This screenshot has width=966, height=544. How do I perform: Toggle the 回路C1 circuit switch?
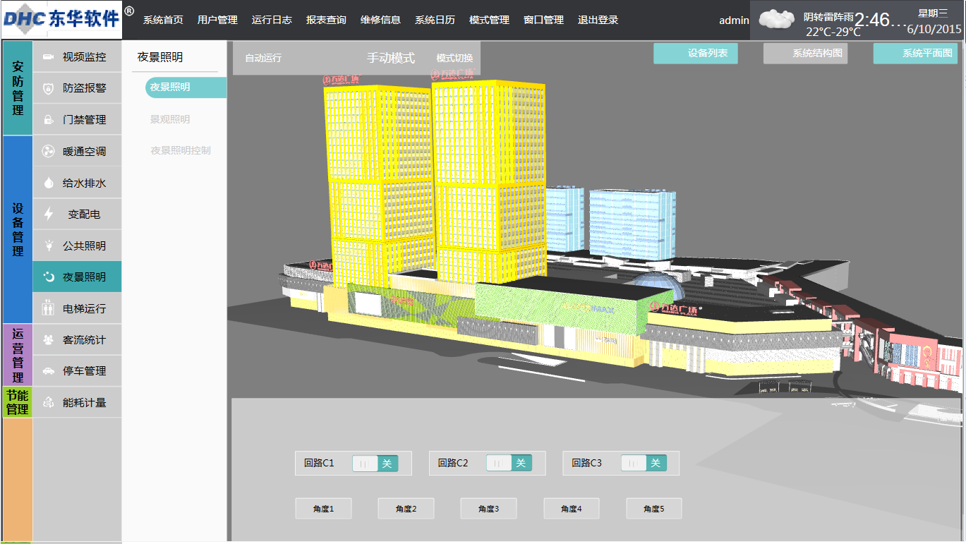point(375,464)
